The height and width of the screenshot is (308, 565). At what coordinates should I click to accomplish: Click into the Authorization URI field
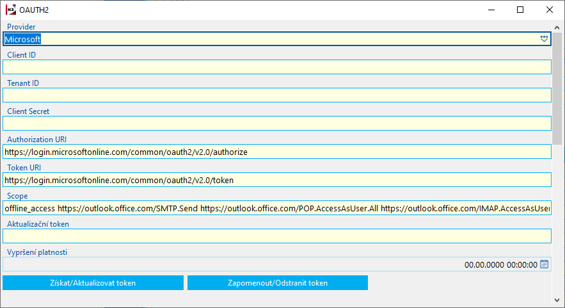276,152
